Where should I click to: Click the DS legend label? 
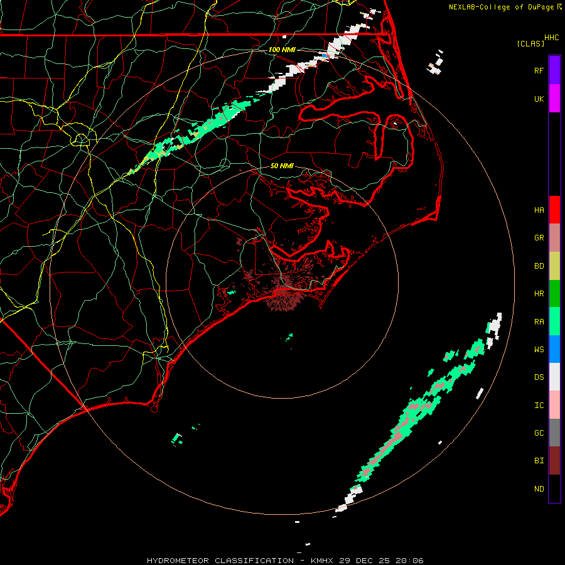pos(539,377)
